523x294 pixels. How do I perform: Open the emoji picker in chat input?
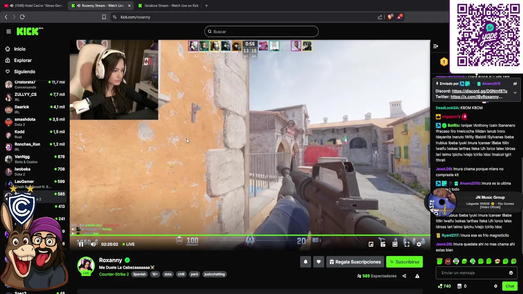click(x=511, y=273)
